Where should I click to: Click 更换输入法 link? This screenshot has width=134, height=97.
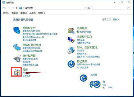click(x=81, y=54)
